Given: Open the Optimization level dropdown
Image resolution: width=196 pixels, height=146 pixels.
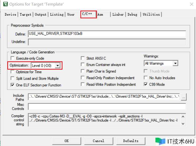Looking at the screenshot, I should click(x=58, y=66).
